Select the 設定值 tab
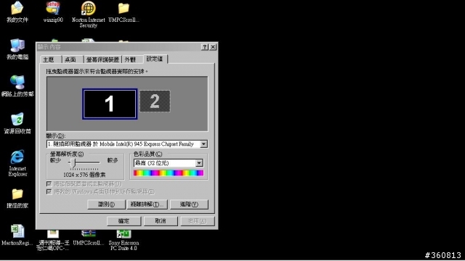465x261 pixels. 155,59
